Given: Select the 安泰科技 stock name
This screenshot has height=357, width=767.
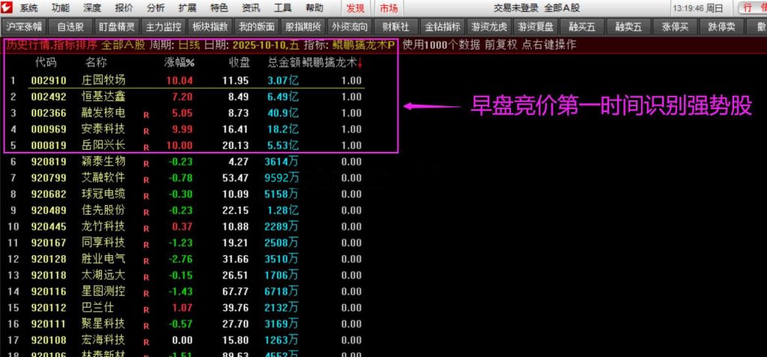Looking at the screenshot, I should click(103, 129).
